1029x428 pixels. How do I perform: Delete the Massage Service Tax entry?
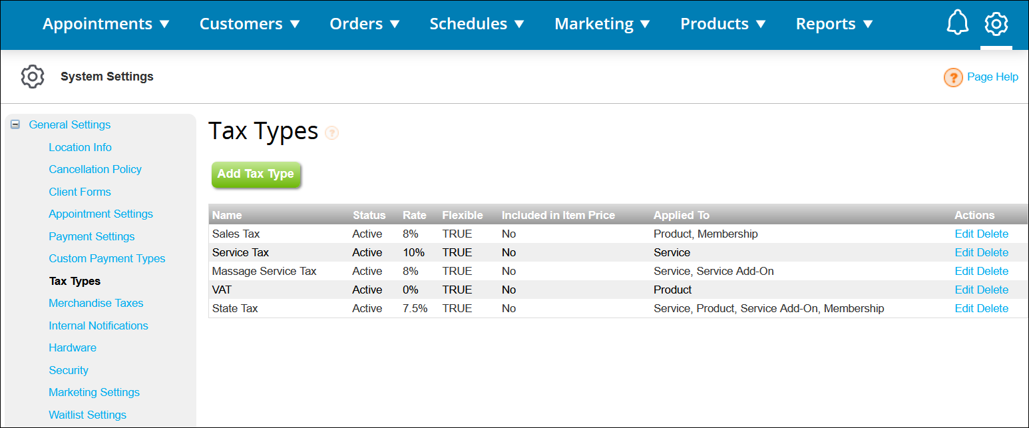pyautogui.click(x=992, y=272)
